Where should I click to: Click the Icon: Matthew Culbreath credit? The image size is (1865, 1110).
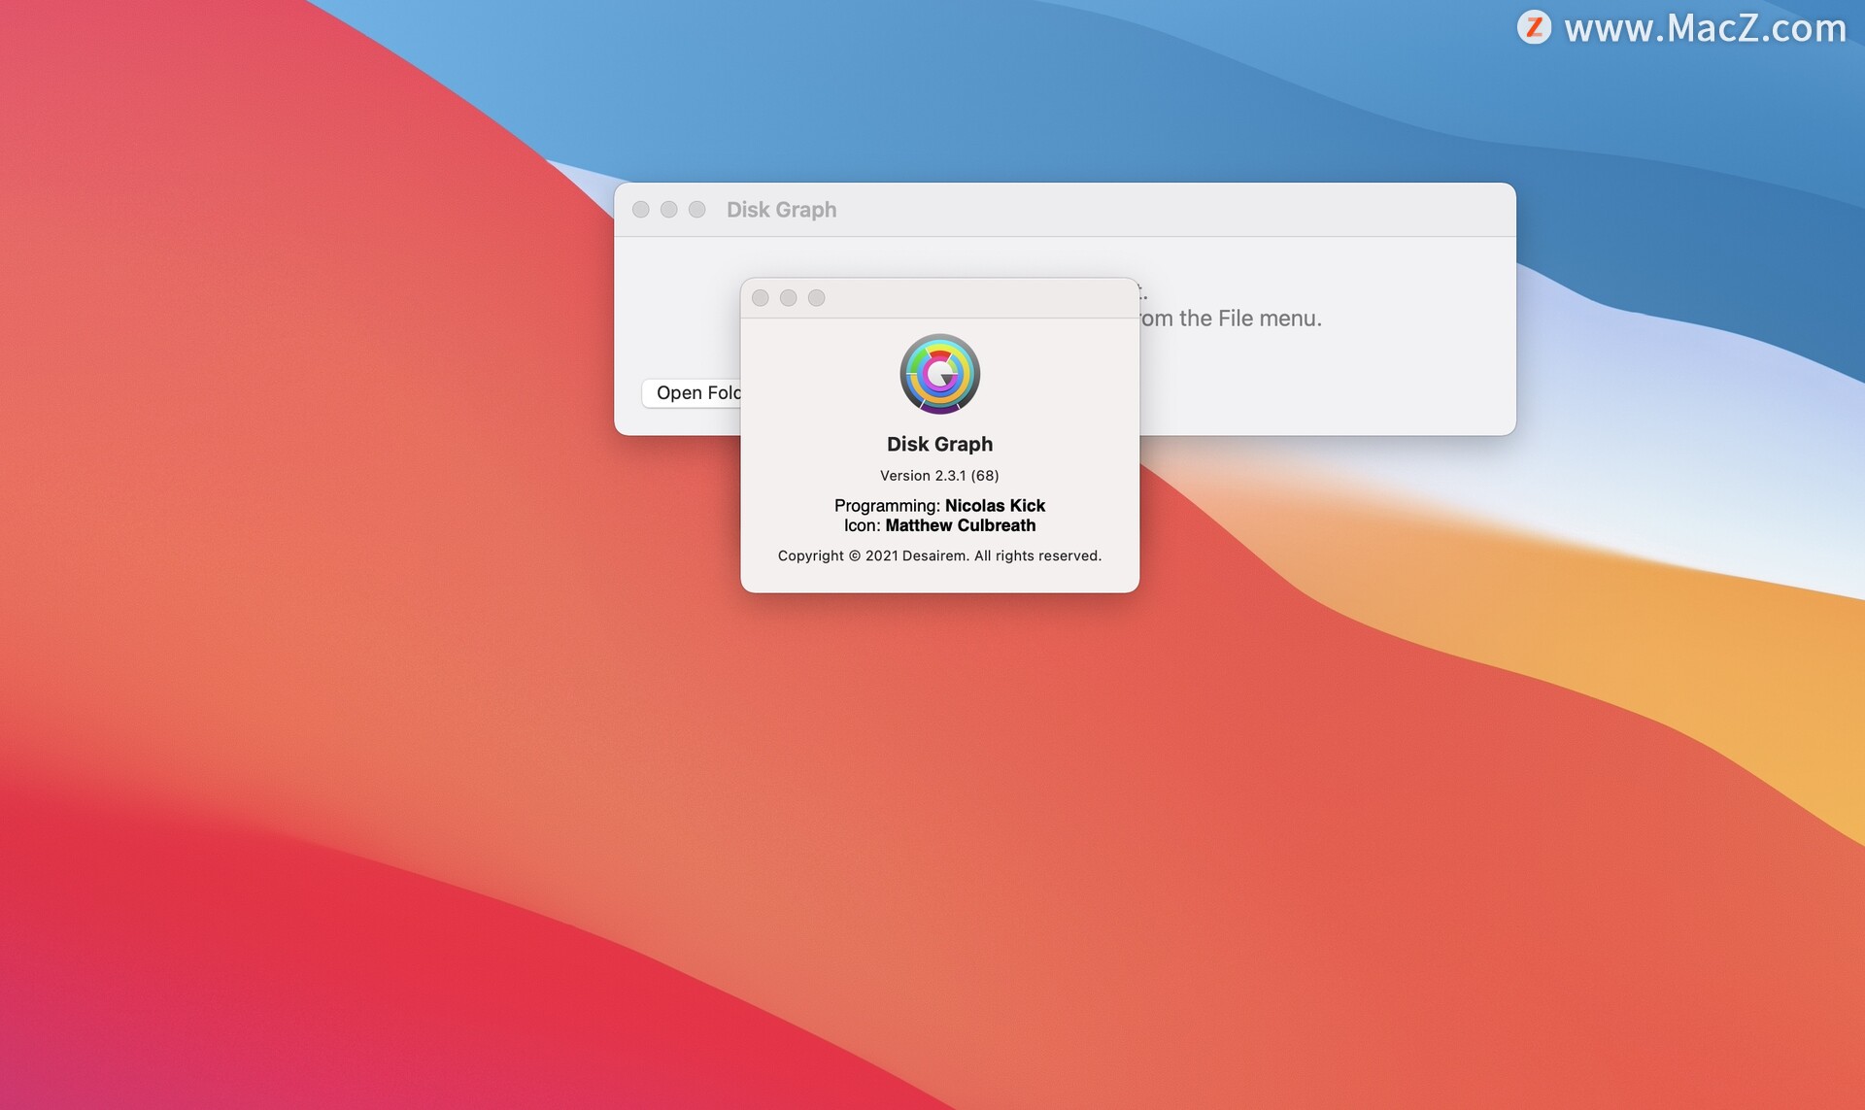click(939, 525)
